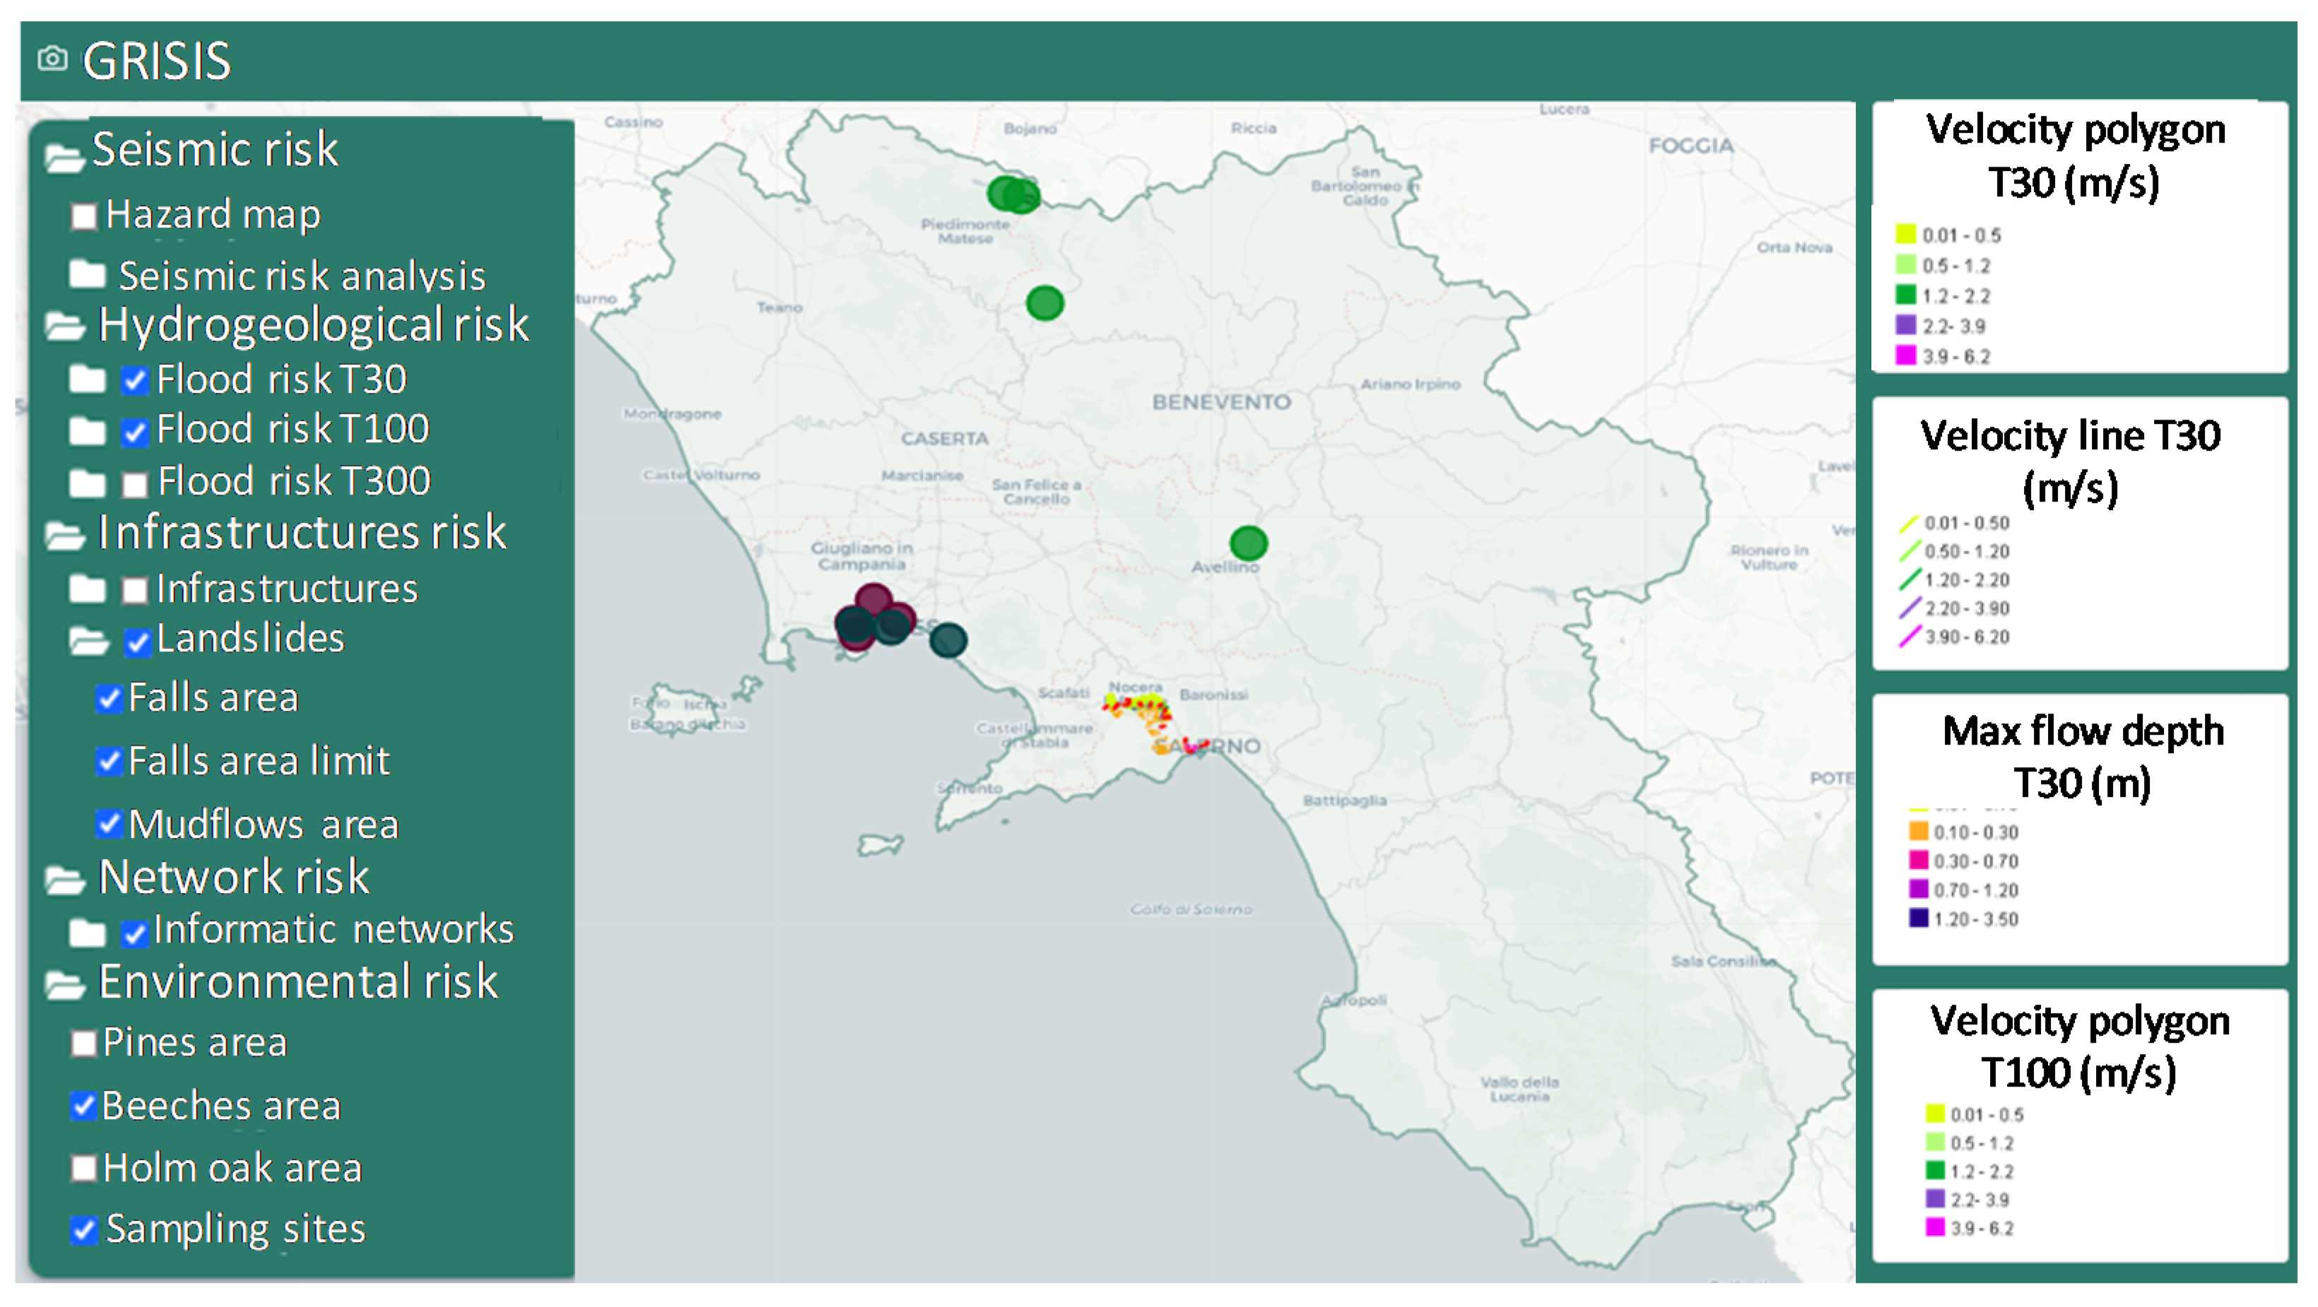2318x1307 pixels.
Task: Collapse the Seismic risk folder
Action: point(64,158)
